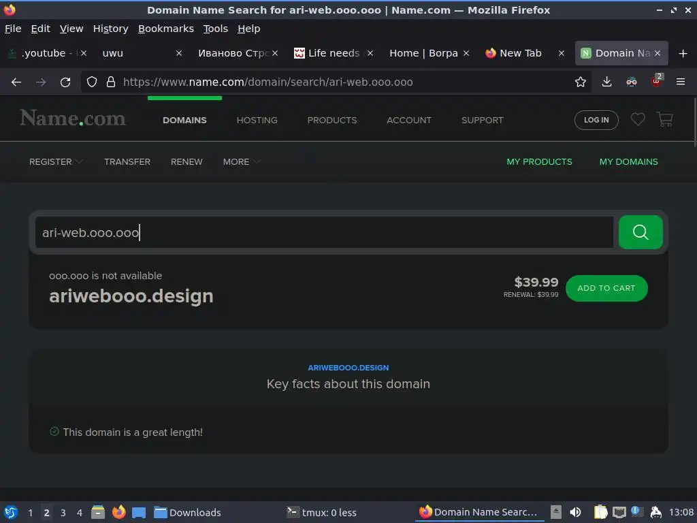Open the PRODUCTS navigation link
This screenshot has height=523, width=697.
tap(332, 120)
